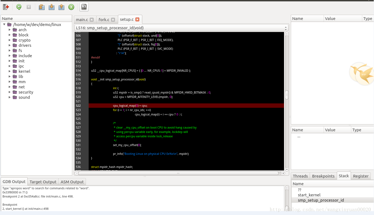Select the net folder icon

coord(15,87)
